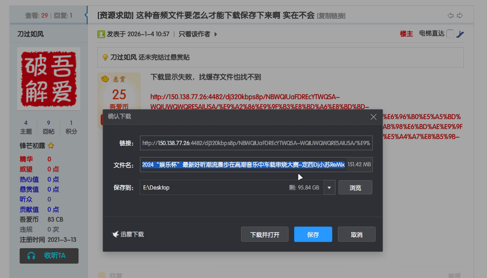Click the headphone icon on 收听TA button
The image size is (487, 278).
tap(31, 256)
